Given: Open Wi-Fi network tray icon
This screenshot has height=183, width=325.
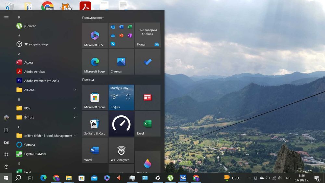Looking at the screenshot, I should (x=274, y=178).
